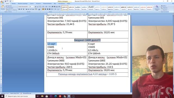Center align text

pyautogui.click(x=45, y=9)
